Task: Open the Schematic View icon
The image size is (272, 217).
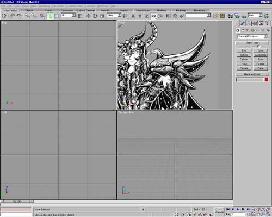Action: (x=222, y=16)
